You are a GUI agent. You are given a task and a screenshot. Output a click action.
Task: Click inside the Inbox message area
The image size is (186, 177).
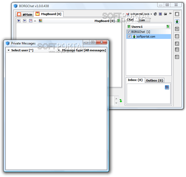(148, 94)
